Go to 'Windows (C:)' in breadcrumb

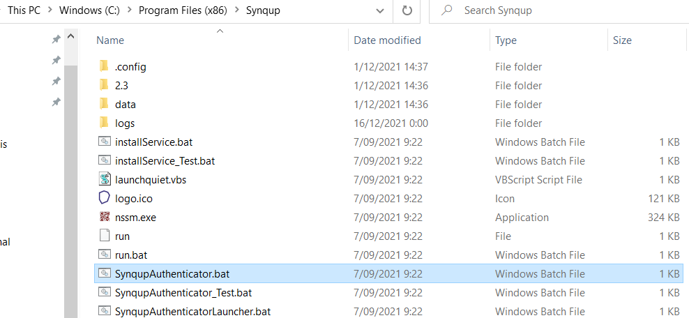click(90, 10)
